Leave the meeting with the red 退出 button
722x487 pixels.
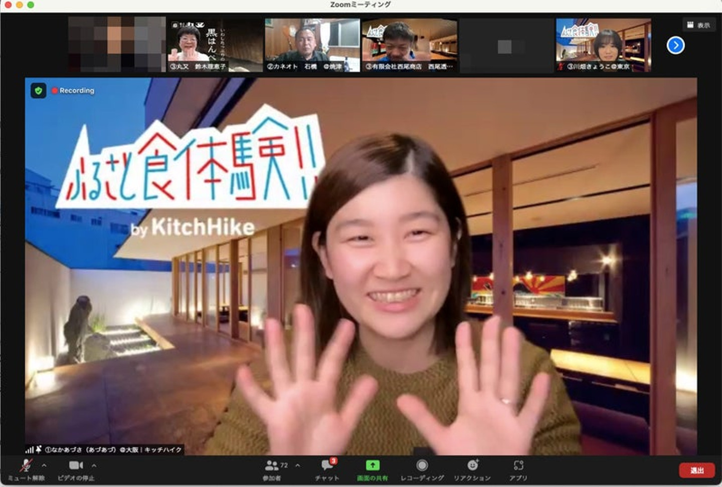pos(697,470)
